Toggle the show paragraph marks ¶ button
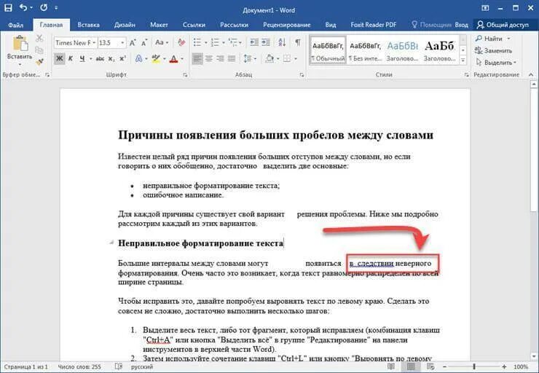This screenshot has height=373, width=539. pos(298,43)
